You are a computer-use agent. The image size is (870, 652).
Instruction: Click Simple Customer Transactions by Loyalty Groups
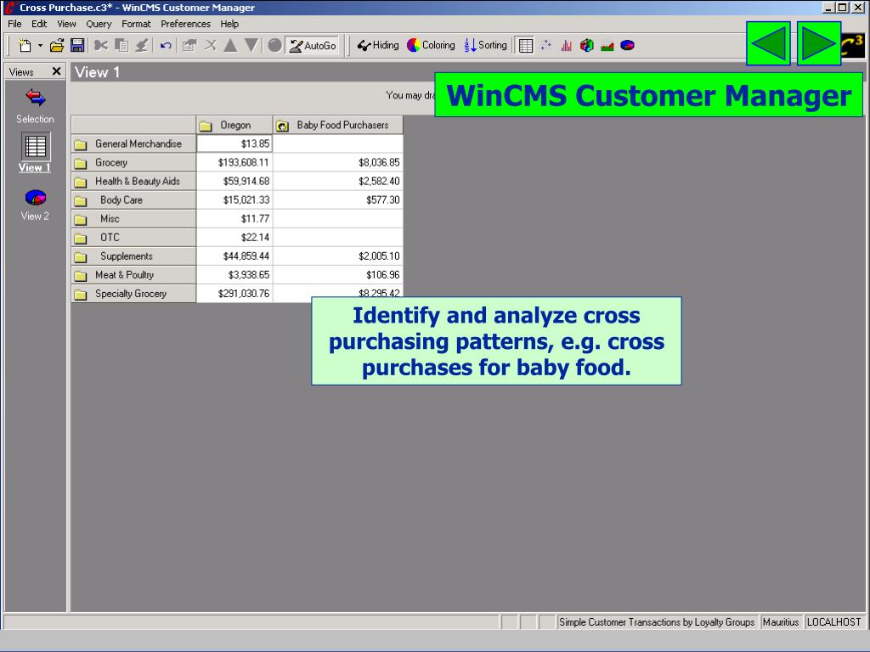pos(657,622)
